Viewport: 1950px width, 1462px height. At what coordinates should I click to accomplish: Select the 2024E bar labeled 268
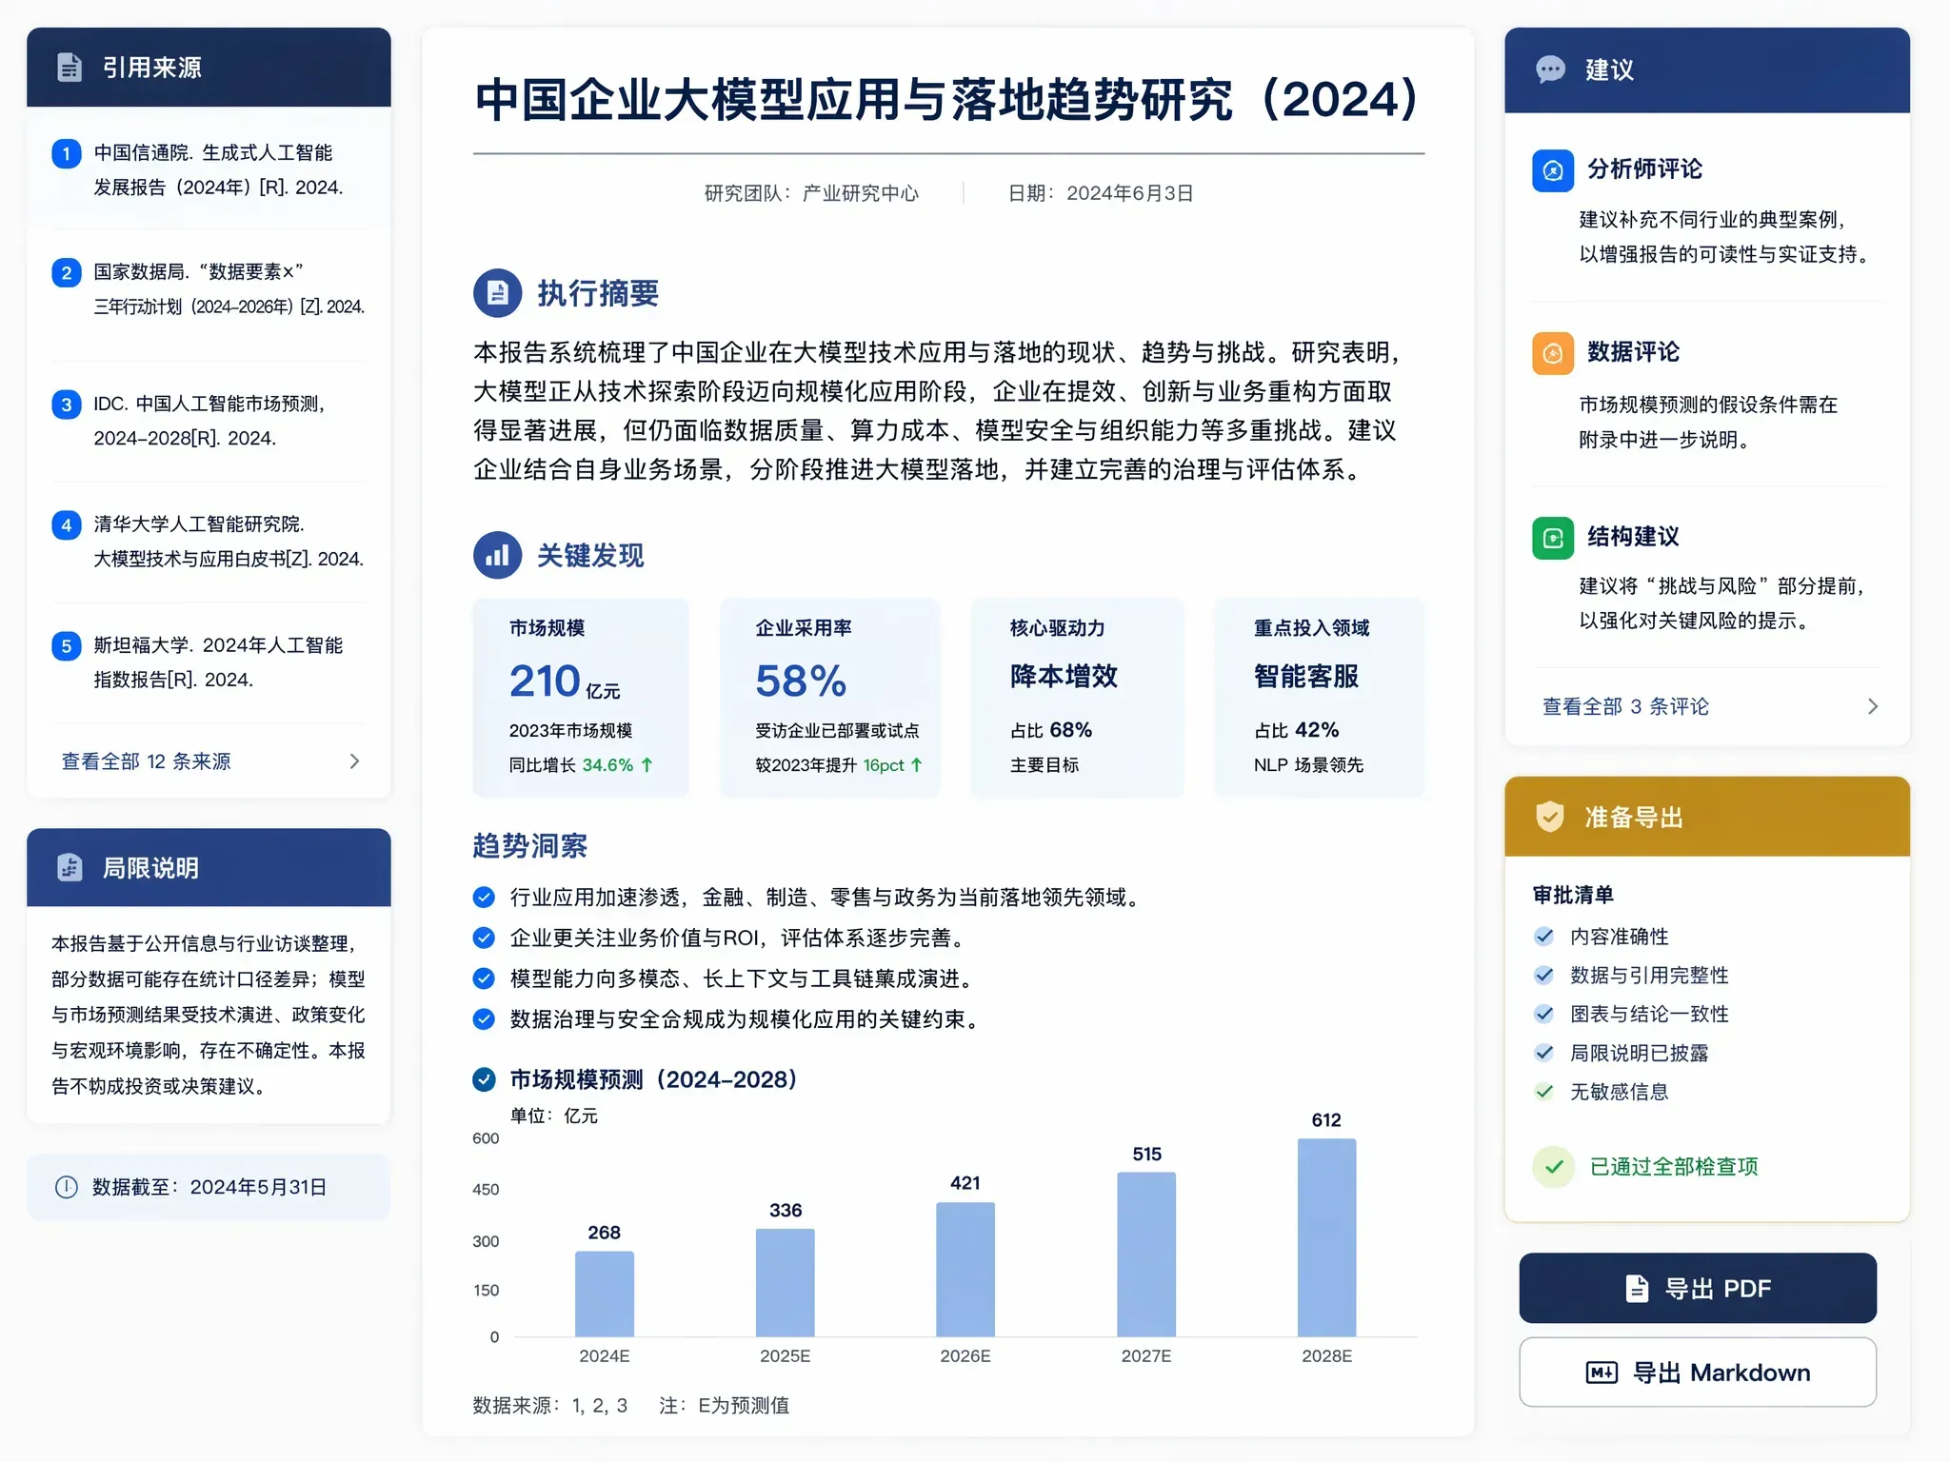604,1294
